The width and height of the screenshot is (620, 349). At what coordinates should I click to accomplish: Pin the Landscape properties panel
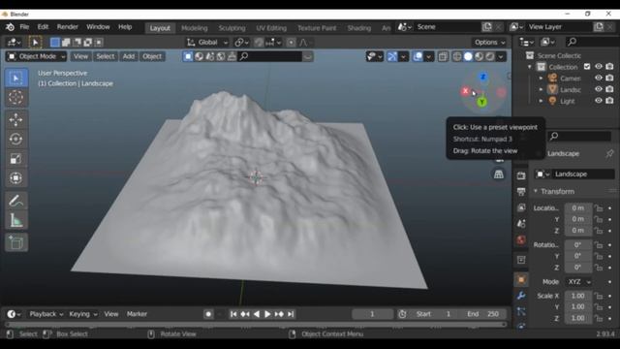coord(609,153)
